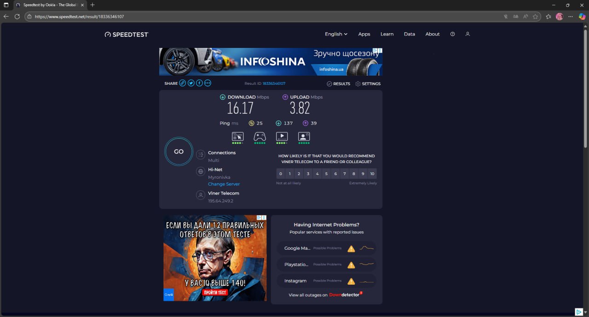Select rating 1 in the recommendation scale
The height and width of the screenshot is (317, 589).
(x=290, y=174)
